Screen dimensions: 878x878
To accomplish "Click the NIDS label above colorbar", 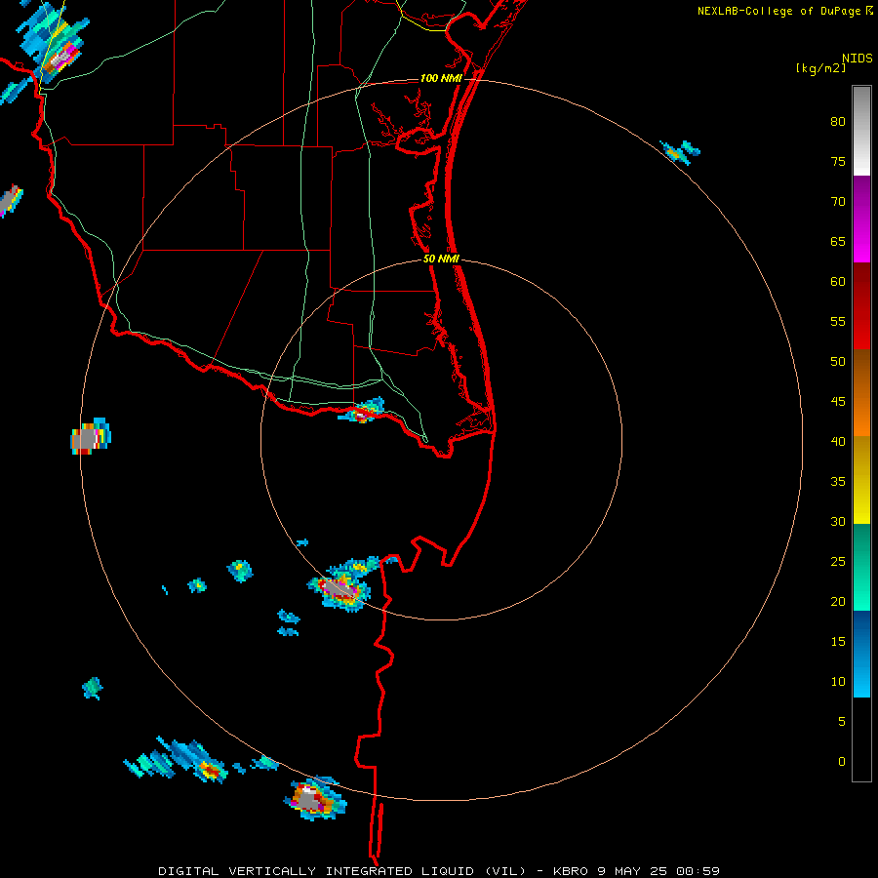I will pos(858,59).
